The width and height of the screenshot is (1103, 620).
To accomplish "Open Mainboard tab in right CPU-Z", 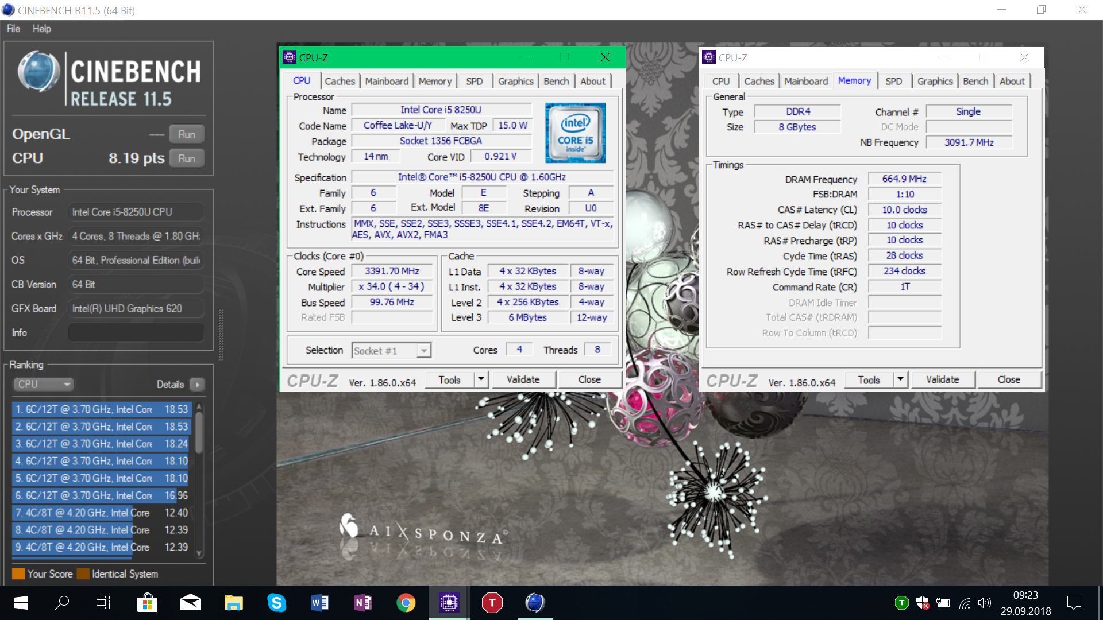I will (x=806, y=82).
